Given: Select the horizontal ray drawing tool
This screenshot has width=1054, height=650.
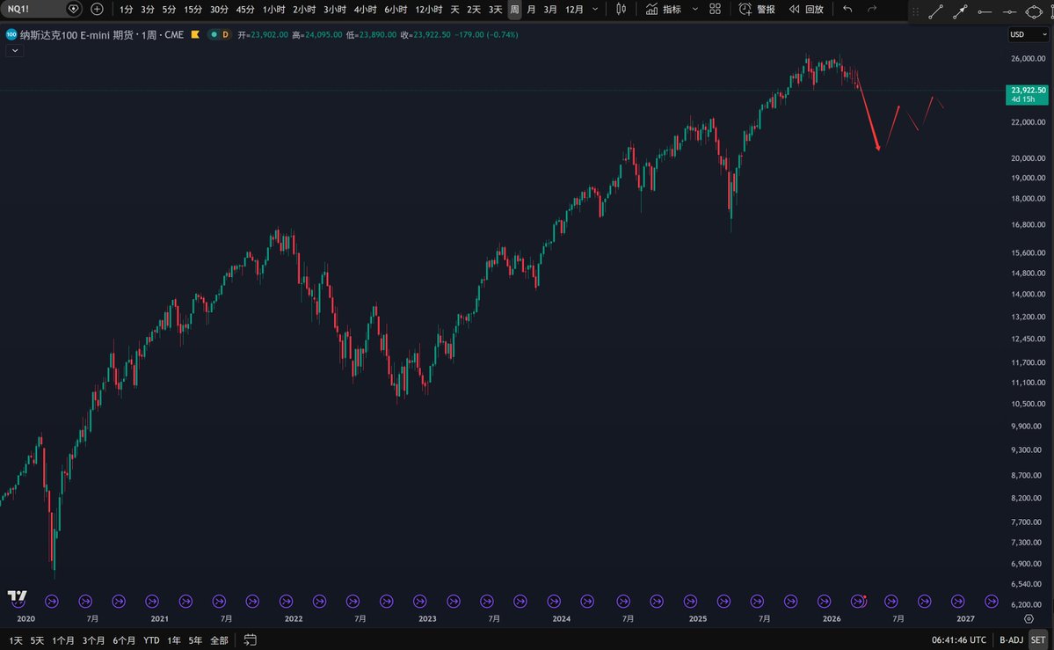Looking at the screenshot, I should tap(985, 12).
